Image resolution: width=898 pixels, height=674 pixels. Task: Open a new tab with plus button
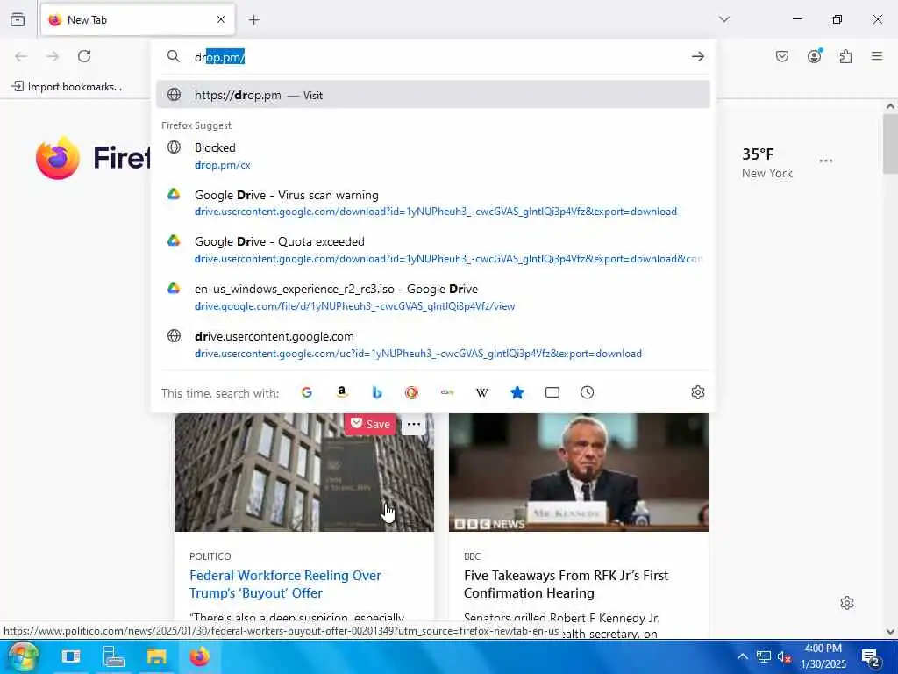pyautogui.click(x=254, y=20)
